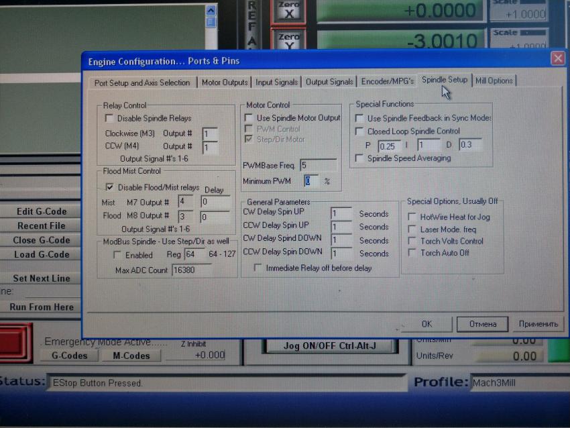Check Disable Spindle Relays checkbox
The image size is (570, 428).
pyautogui.click(x=109, y=118)
